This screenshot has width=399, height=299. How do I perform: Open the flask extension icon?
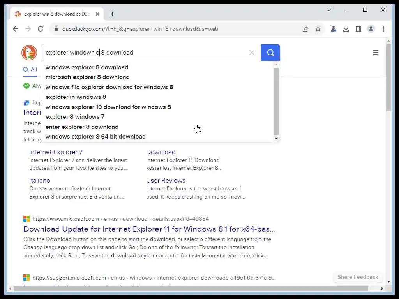click(x=334, y=29)
